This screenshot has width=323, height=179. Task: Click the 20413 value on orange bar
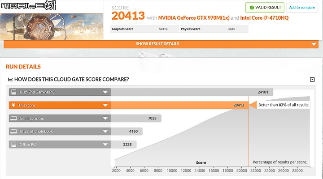pos(239,105)
